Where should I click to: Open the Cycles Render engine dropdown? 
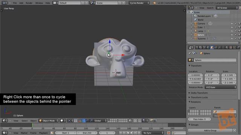pos(139,3)
